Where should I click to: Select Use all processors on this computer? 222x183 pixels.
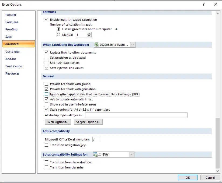coord(58,29)
